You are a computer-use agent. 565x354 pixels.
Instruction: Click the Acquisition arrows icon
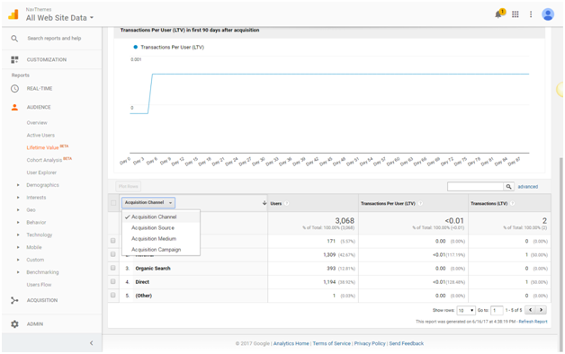click(x=14, y=300)
